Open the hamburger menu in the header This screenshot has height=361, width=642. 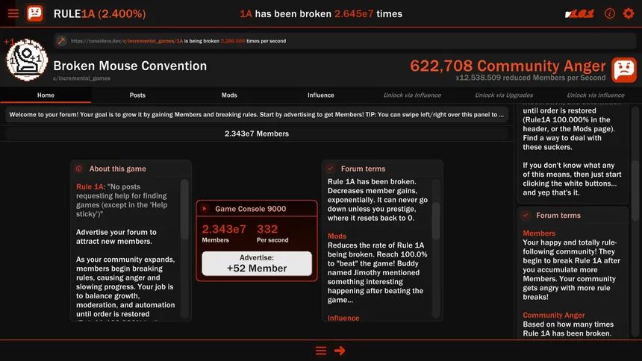click(x=13, y=13)
